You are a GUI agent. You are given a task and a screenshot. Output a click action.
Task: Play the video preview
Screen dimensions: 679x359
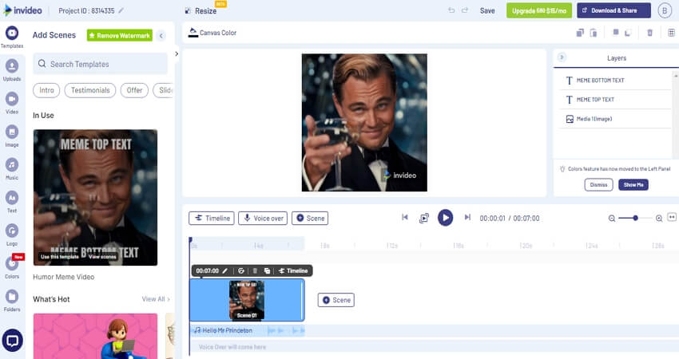[x=445, y=218]
